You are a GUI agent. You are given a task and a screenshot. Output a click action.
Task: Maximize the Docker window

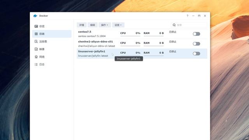coord(199,16)
